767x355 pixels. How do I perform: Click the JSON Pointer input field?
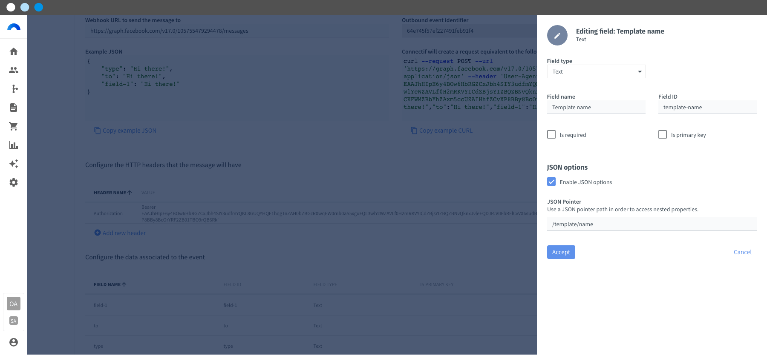tap(652, 224)
